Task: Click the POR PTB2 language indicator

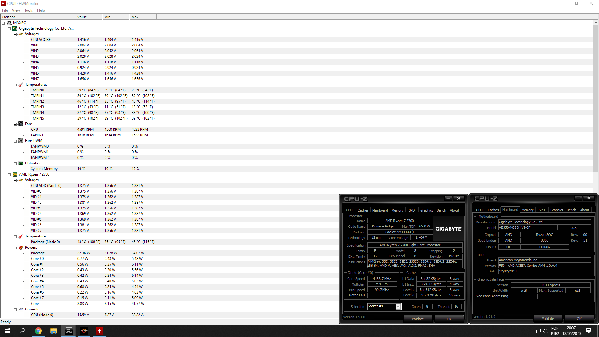Action: (555, 331)
